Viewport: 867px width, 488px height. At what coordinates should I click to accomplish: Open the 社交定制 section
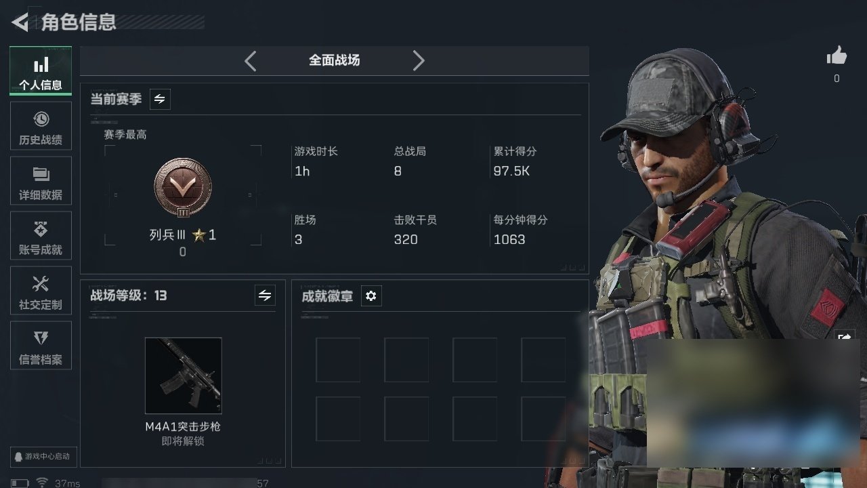(x=41, y=291)
